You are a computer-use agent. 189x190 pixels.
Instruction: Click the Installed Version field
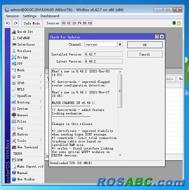[104, 54]
